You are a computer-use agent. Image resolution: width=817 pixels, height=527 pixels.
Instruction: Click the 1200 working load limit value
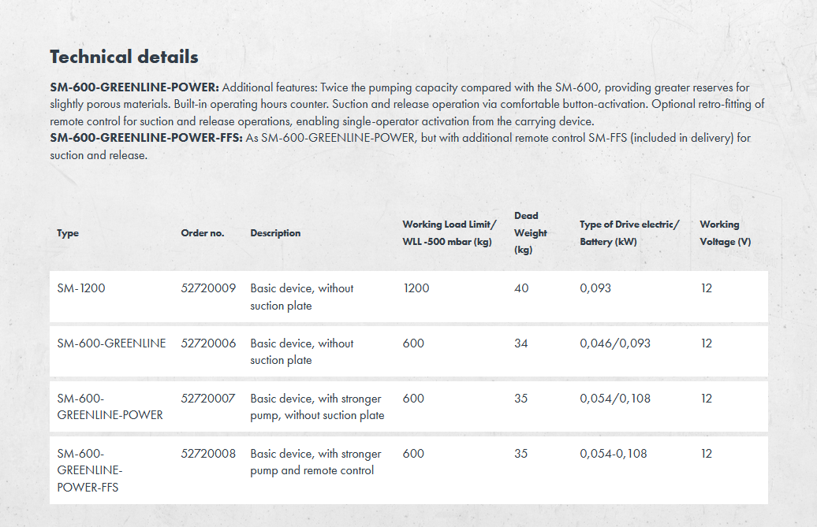pyautogui.click(x=416, y=288)
